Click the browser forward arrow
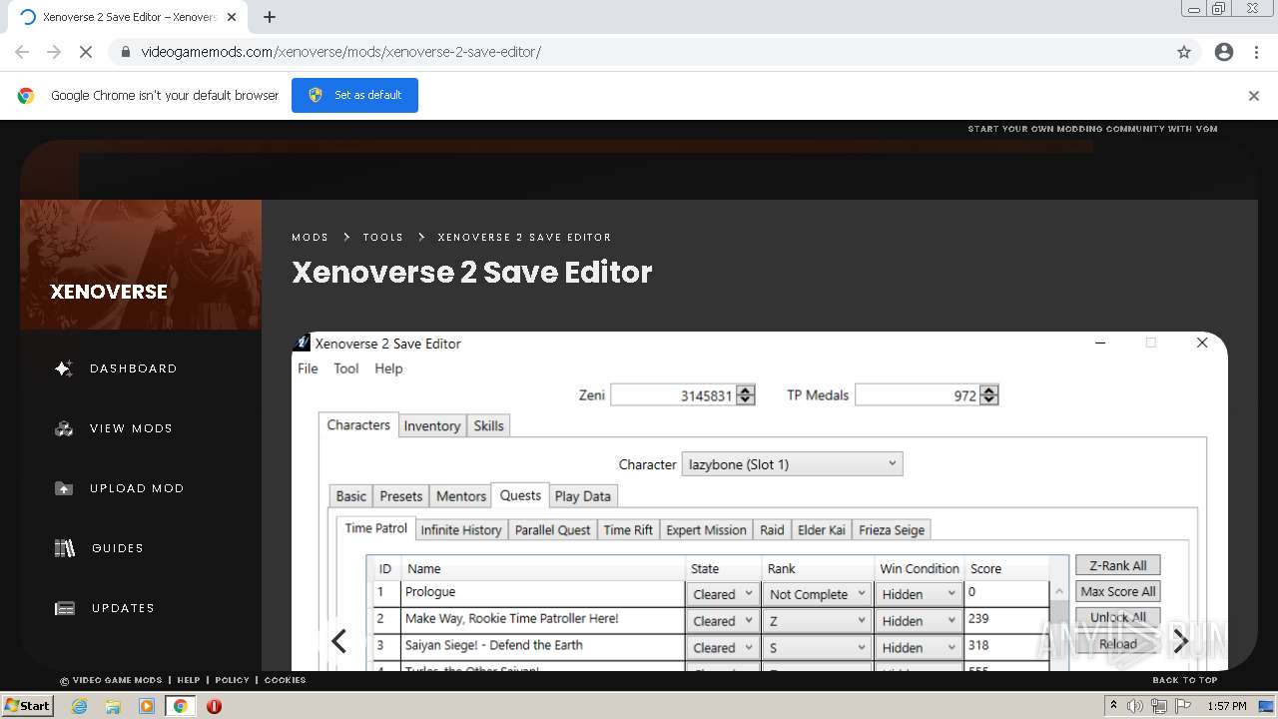The width and height of the screenshot is (1278, 719). pyautogui.click(x=54, y=52)
